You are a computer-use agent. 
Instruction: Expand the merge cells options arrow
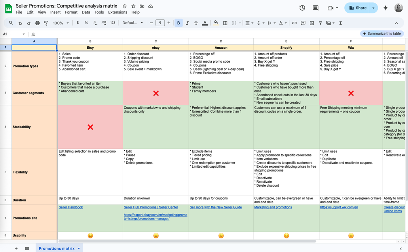[240, 23]
